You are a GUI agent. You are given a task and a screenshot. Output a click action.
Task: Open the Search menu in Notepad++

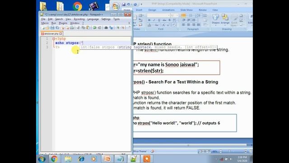point(59,19)
